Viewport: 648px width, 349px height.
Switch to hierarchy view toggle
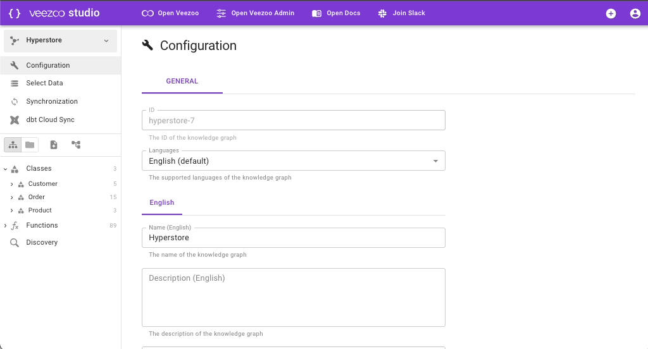(13, 145)
